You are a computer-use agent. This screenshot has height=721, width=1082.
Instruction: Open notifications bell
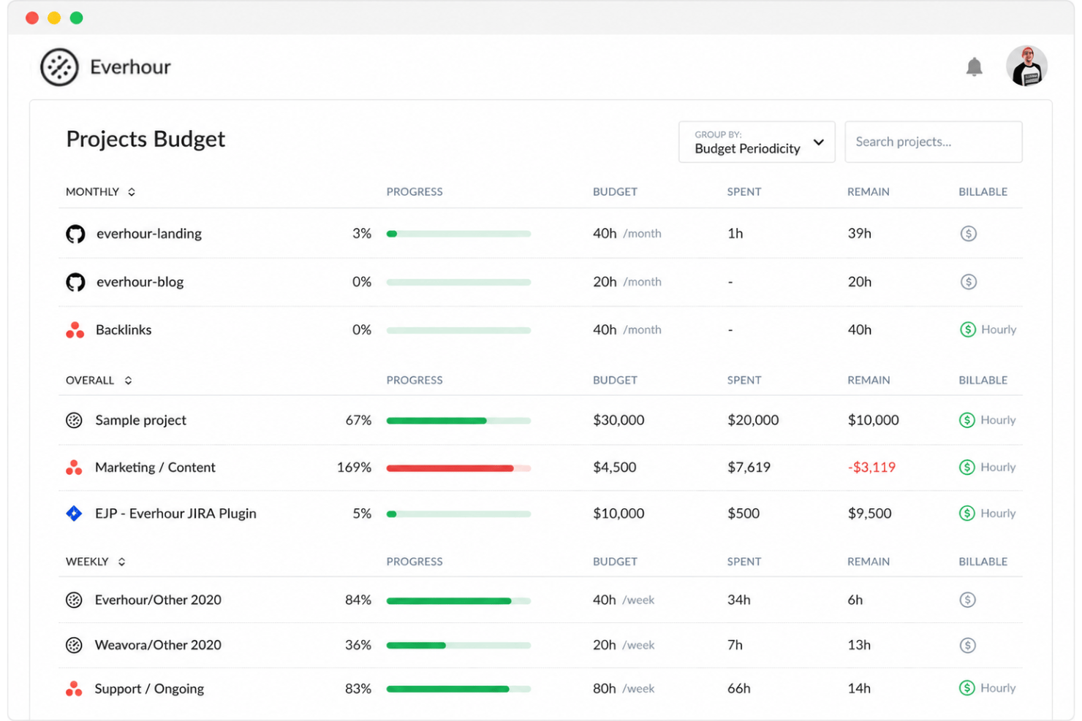pyautogui.click(x=974, y=67)
